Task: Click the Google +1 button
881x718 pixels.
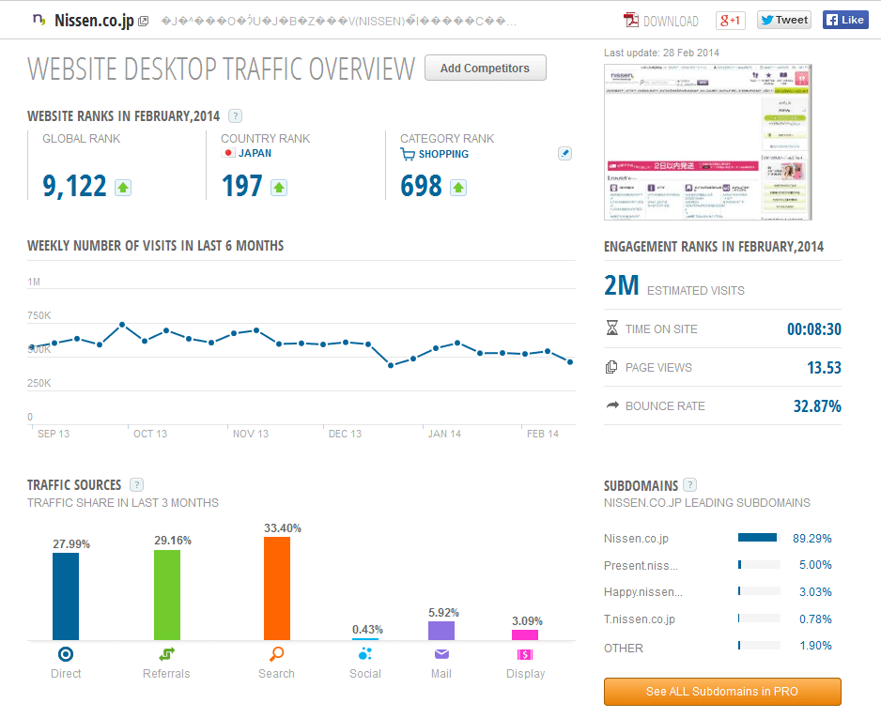Action: 731,21
